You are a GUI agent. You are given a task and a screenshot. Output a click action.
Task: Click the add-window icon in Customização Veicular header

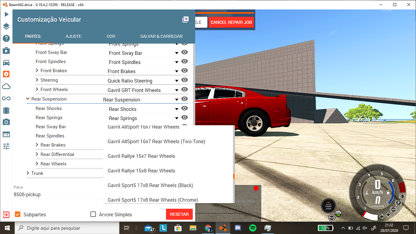185,19
